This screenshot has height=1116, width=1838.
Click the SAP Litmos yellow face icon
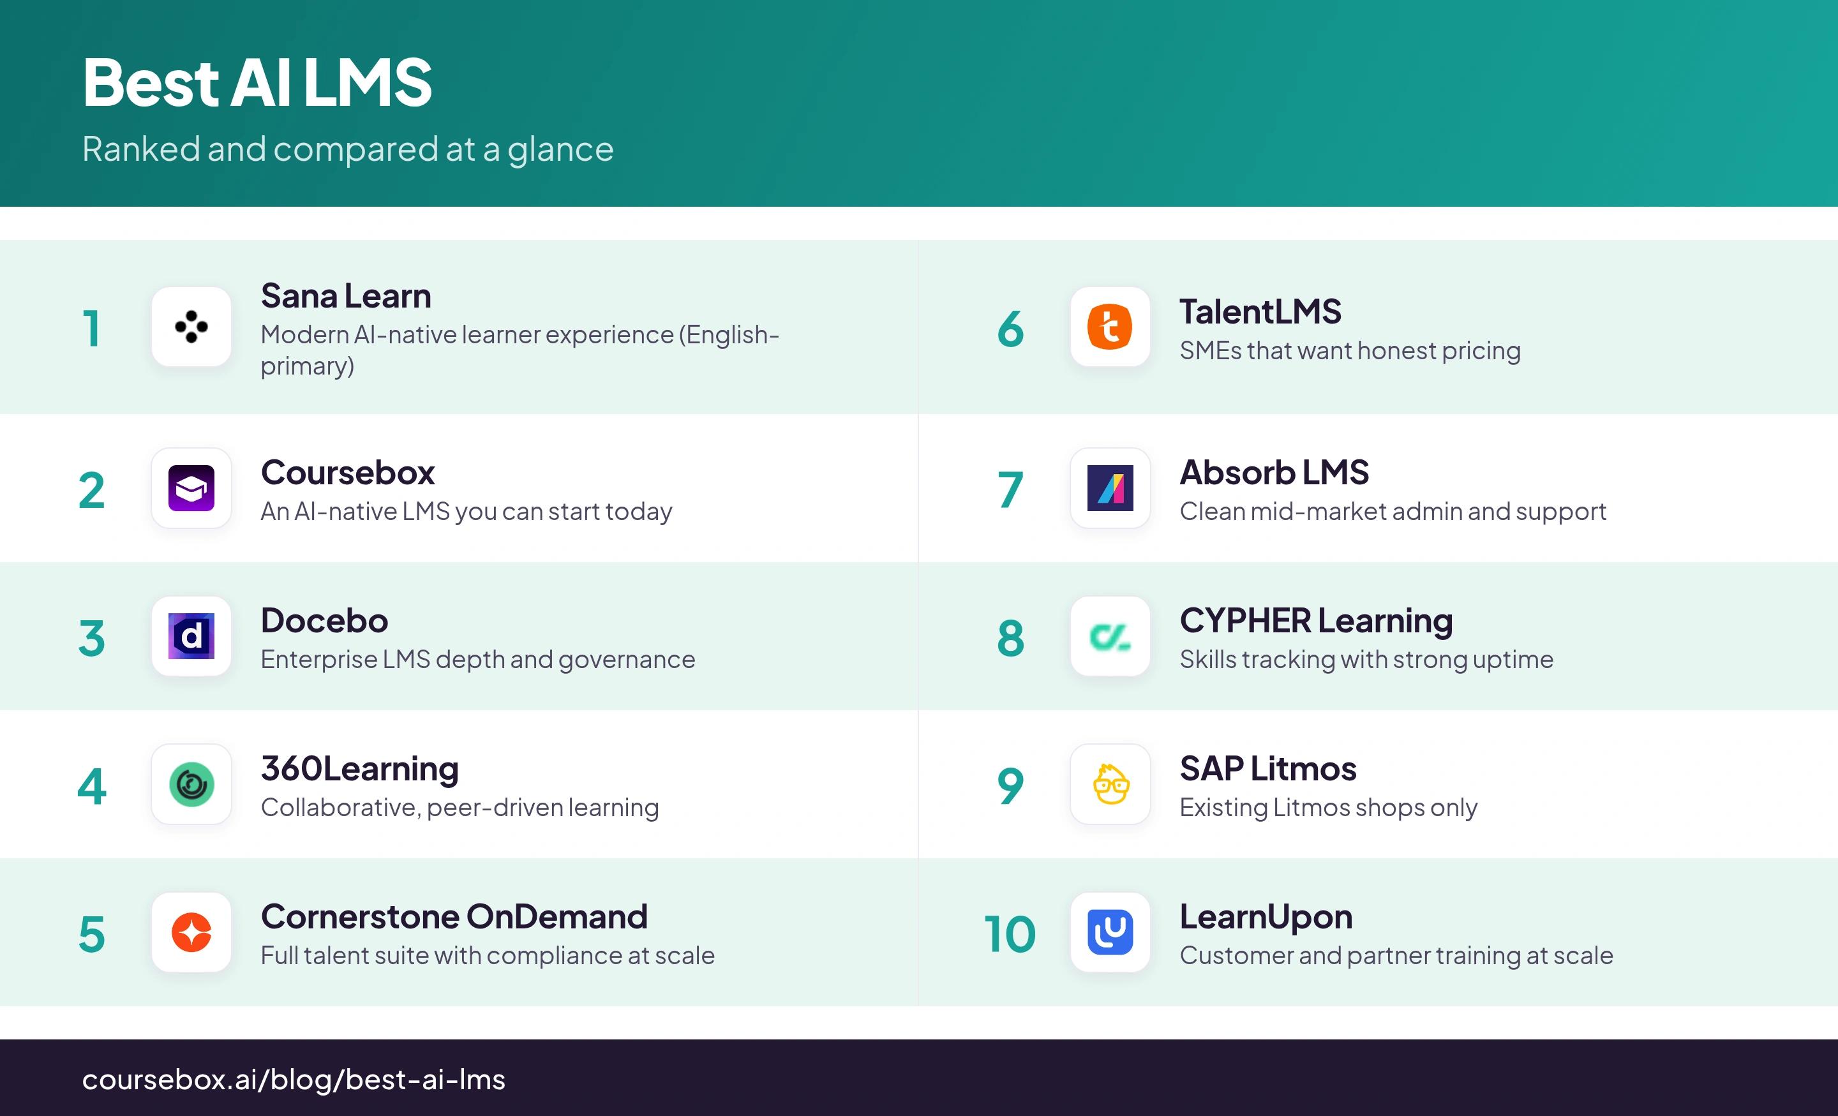coord(1110,784)
